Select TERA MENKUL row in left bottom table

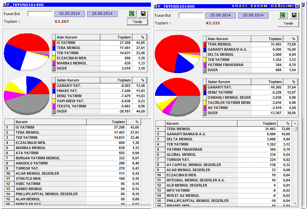tap(73, 132)
